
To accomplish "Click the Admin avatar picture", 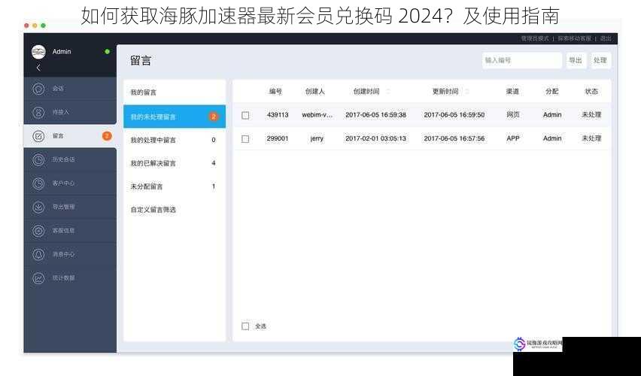I will pos(38,52).
